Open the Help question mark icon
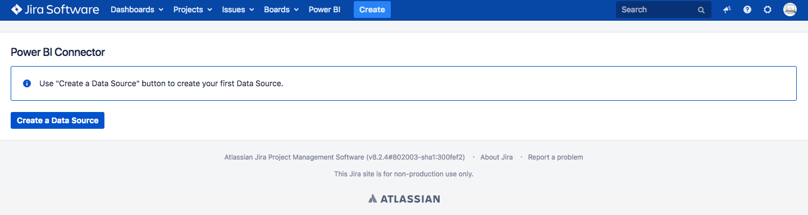 pyautogui.click(x=747, y=10)
